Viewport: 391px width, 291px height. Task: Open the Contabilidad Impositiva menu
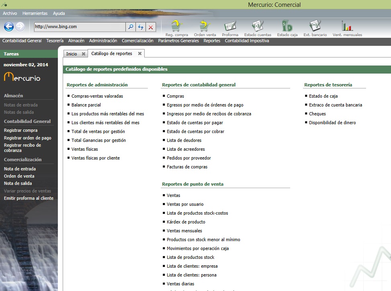point(247,41)
